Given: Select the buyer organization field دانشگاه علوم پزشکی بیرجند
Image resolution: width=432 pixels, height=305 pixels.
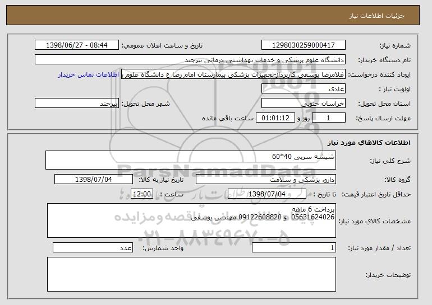Looking at the screenshot, I should tap(190, 60).
